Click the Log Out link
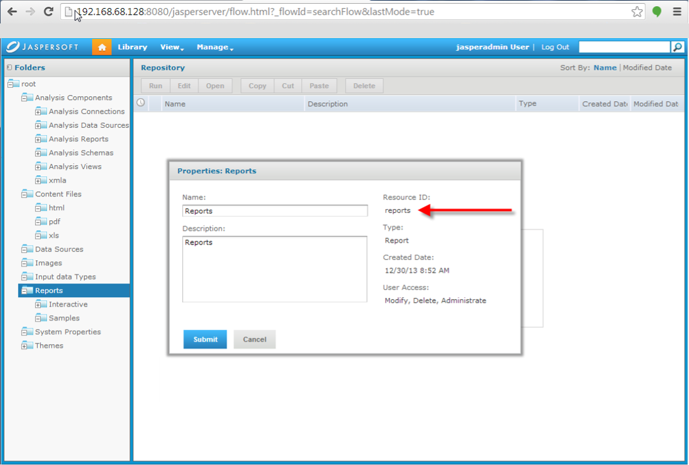689x465 pixels. [x=555, y=47]
